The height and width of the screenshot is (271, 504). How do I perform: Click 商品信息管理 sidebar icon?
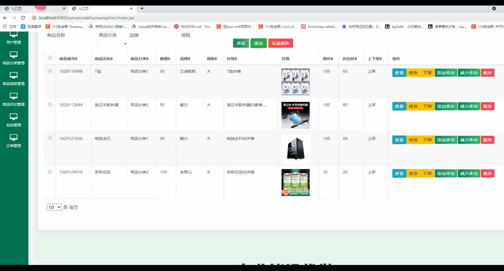tap(13, 75)
